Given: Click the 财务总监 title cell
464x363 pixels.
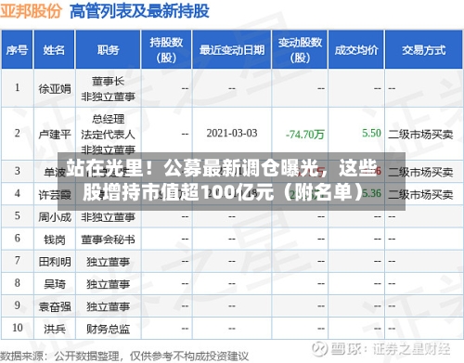Looking at the screenshot, I should 108,329.
